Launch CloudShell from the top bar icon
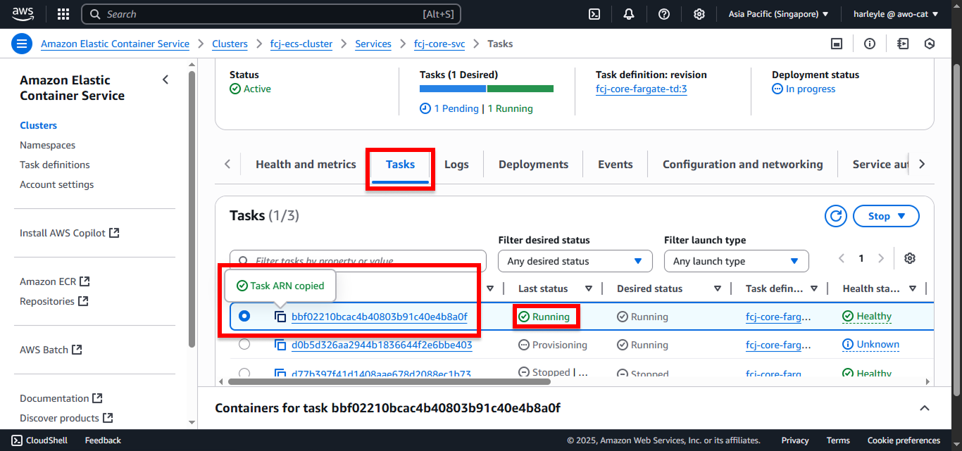Viewport: 962px width, 451px height. coord(594,14)
